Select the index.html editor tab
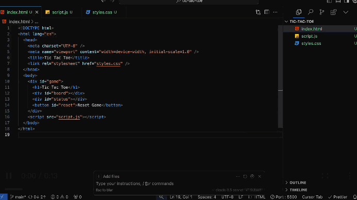 [17, 12]
